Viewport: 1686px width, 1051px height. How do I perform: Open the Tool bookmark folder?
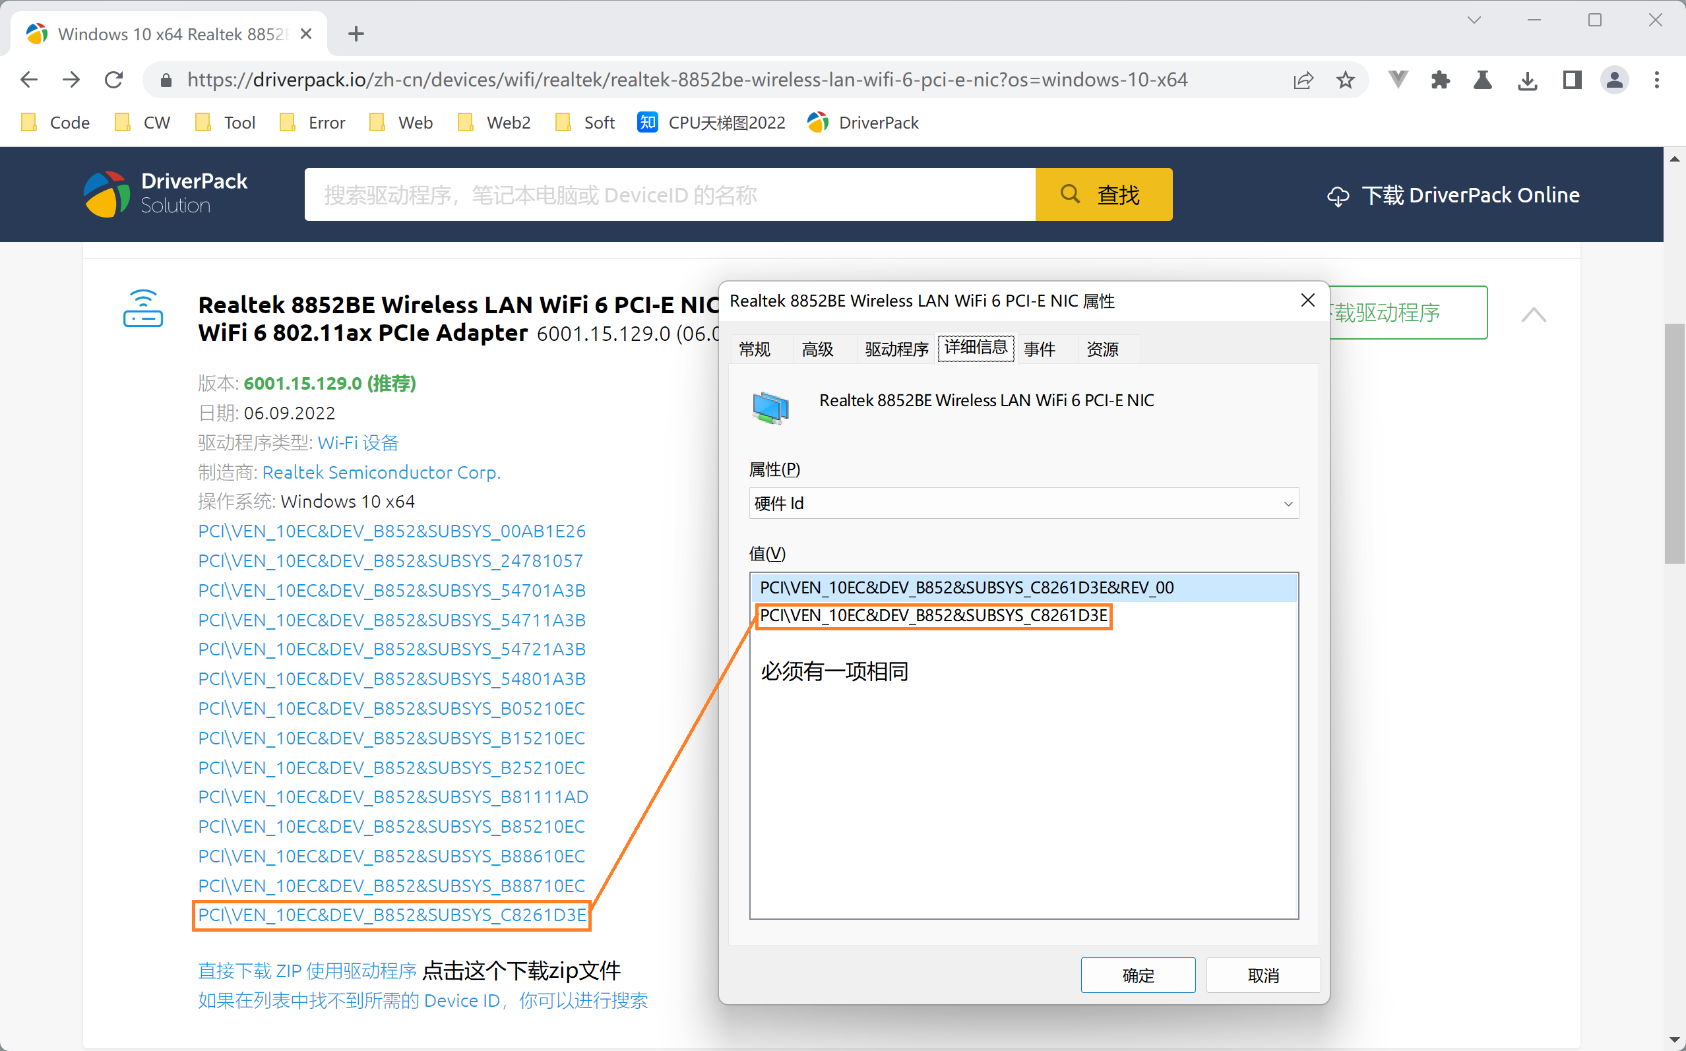click(x=226, y=123)
